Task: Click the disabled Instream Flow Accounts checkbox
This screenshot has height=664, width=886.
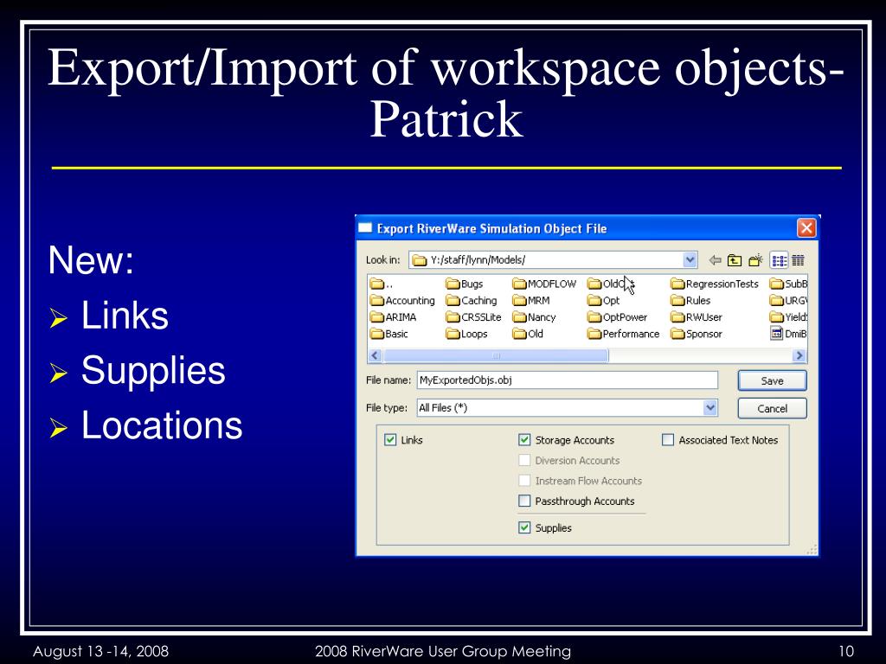Action: pos(524,481)
